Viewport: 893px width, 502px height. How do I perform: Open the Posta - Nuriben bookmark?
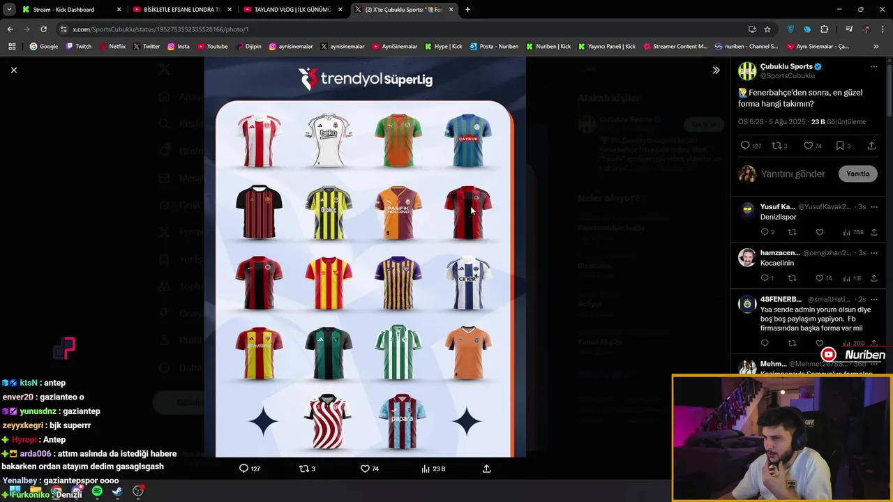494,47
